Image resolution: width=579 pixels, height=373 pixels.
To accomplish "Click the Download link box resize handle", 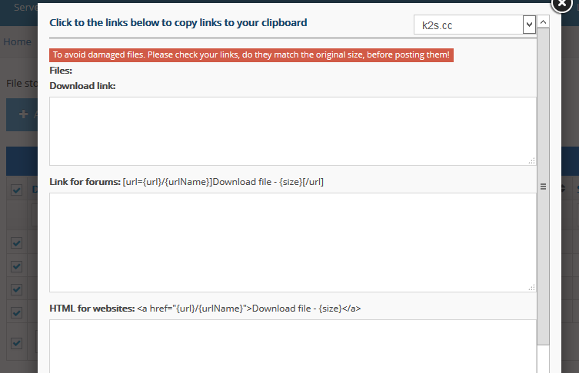I will pos(531,160).
